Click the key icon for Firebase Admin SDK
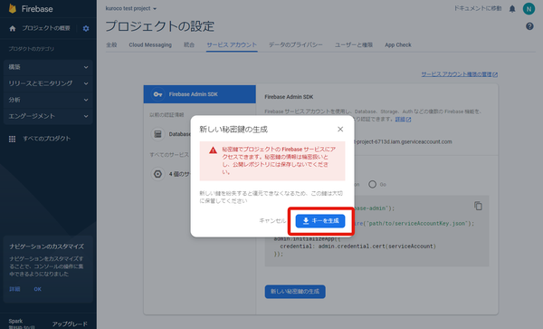Image resolution: width=543 pixels, height=329 pixels. [x=157, y=94]
